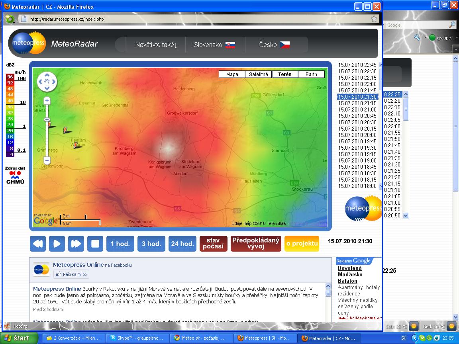Image resolution: width=459 pixels, height=344 pixels.
Task: Click the map zoom in plus button
Action: point(47,101)
